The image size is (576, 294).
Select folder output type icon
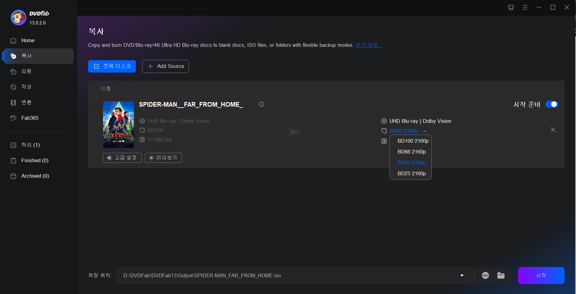[x=501, y=275]
